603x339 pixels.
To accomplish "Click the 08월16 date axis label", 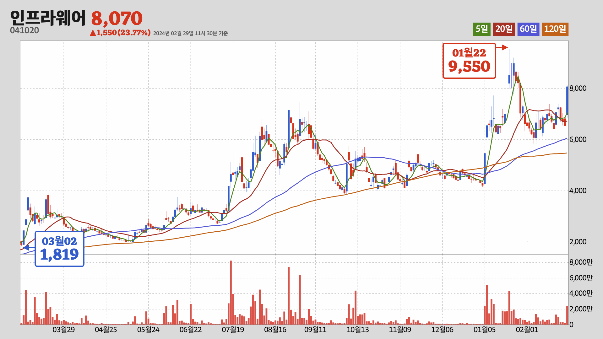I will coord(275,330).
